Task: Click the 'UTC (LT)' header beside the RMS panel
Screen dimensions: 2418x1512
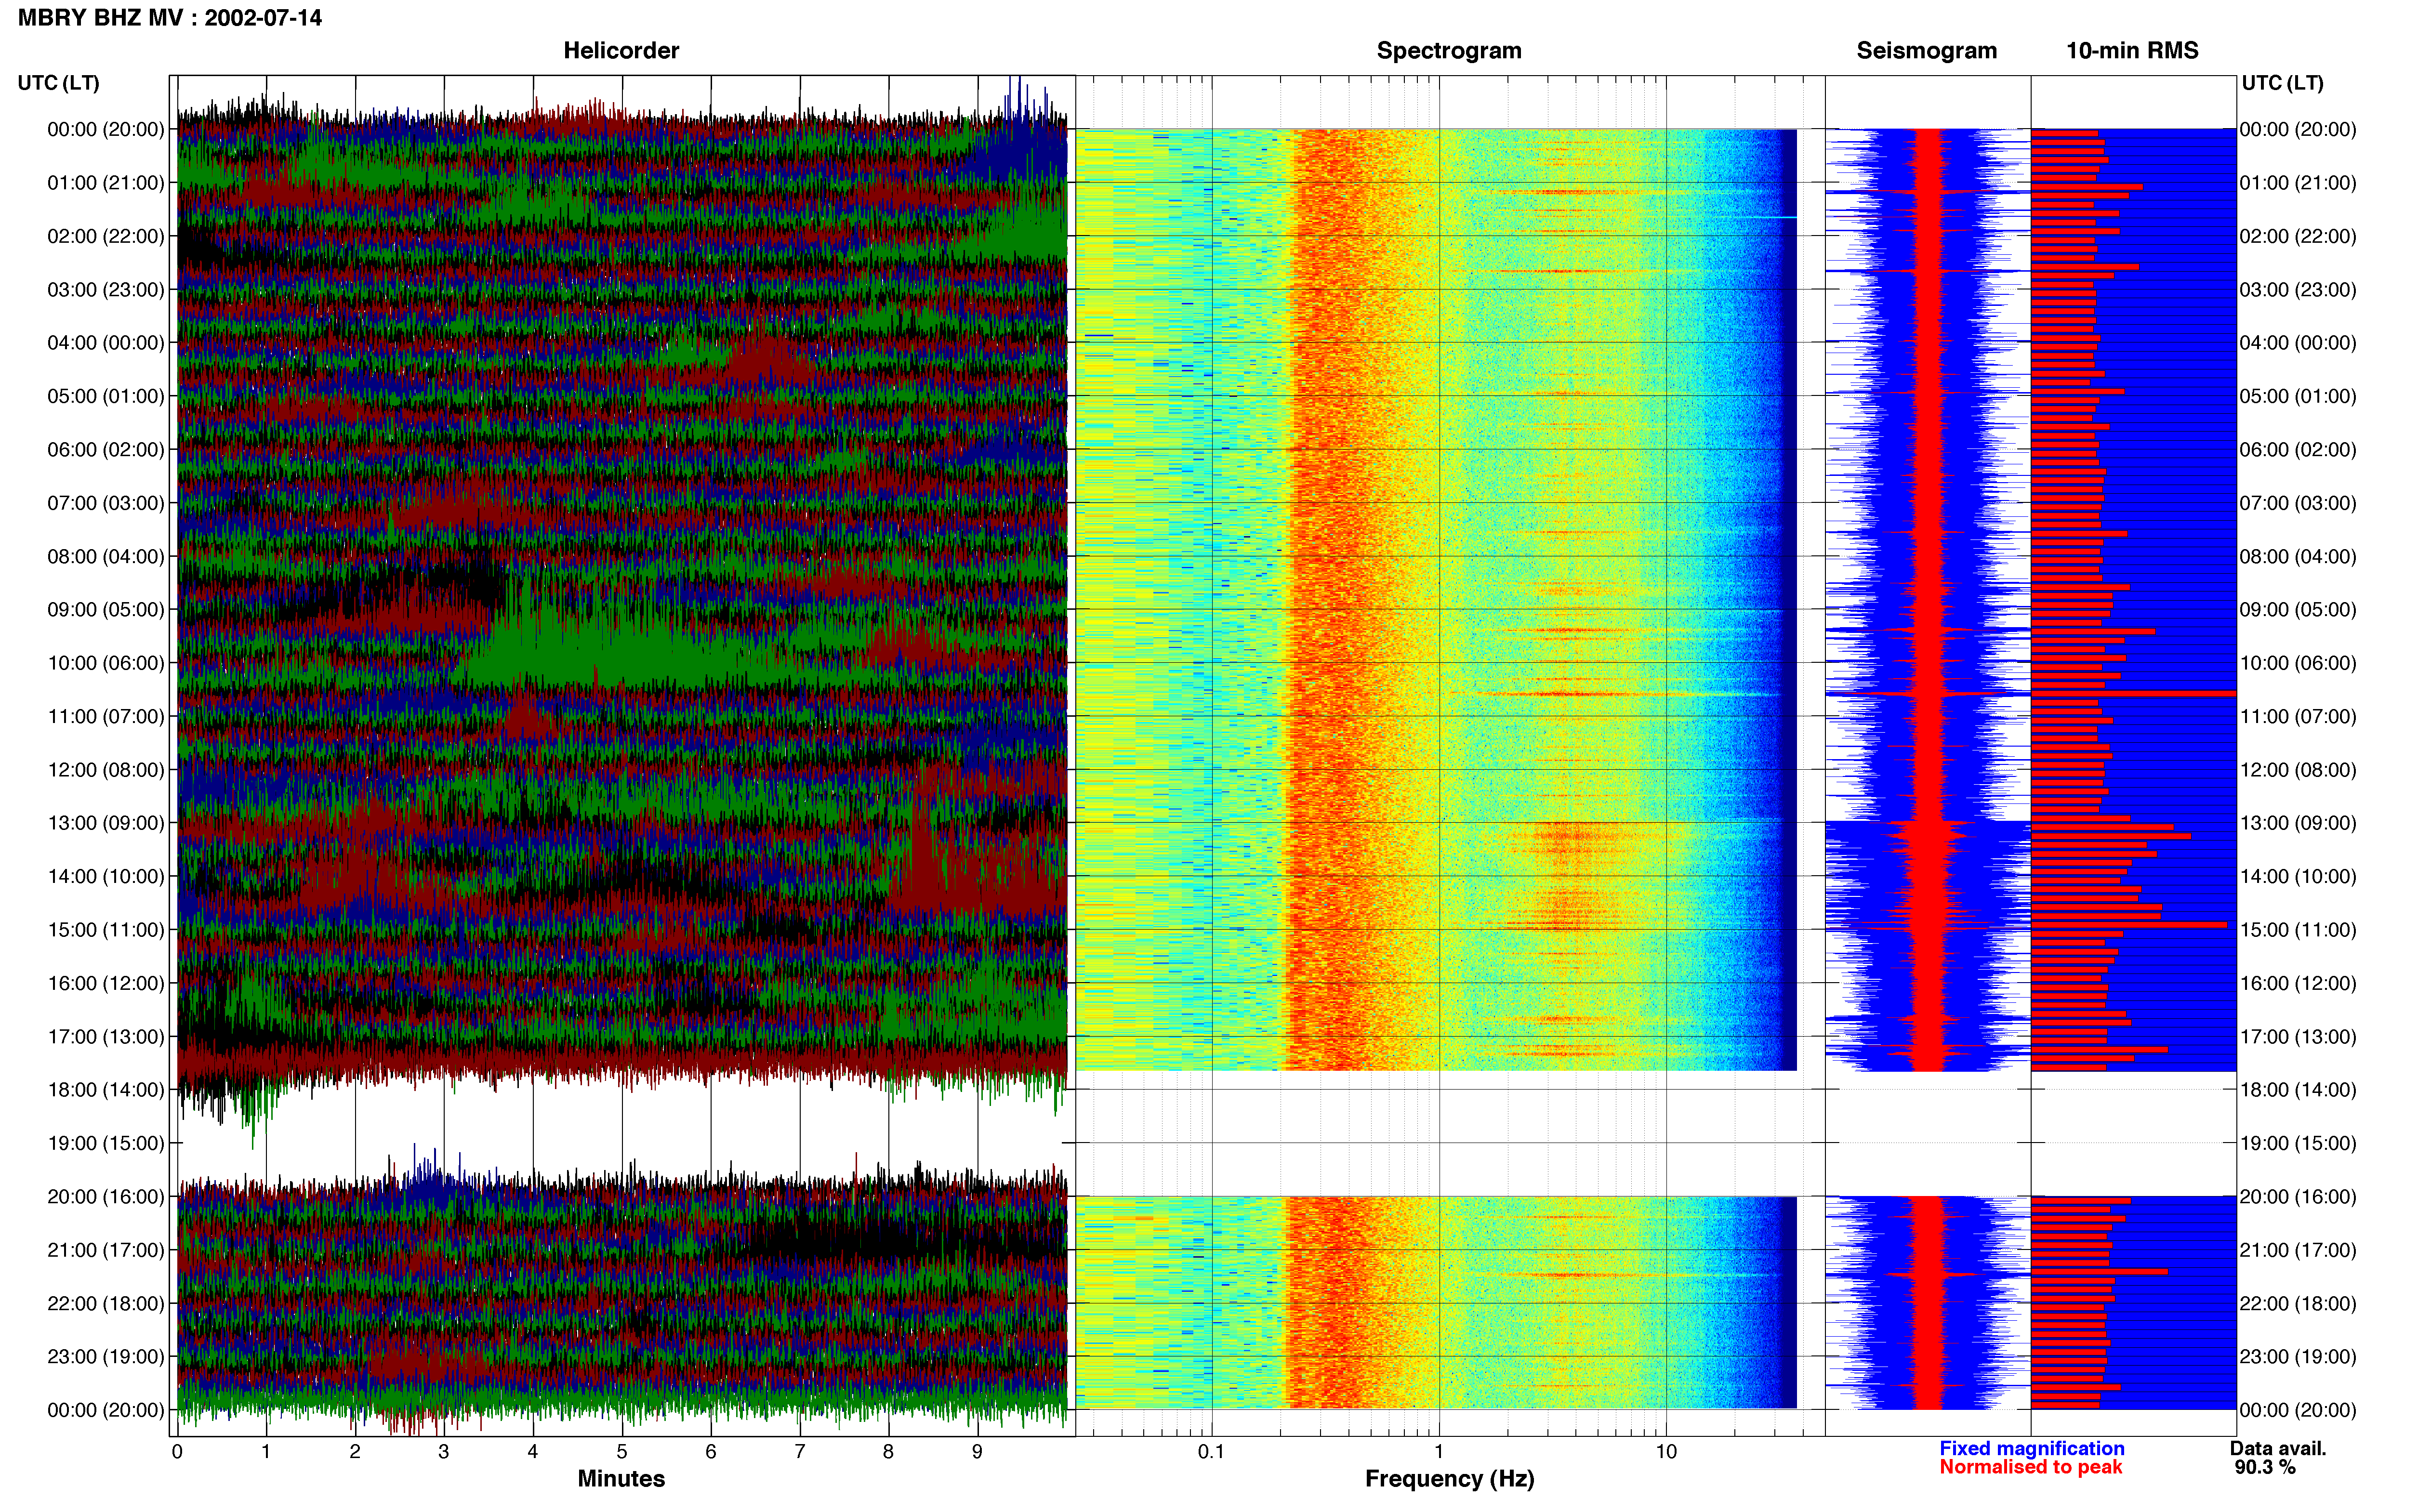Action: coord(2282,83)
